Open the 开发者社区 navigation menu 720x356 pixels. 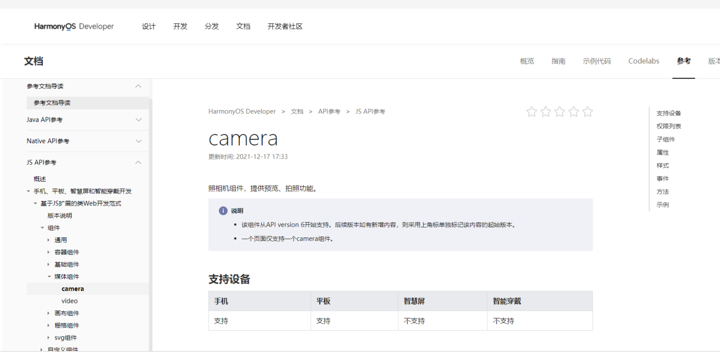[x=285, y=26]
